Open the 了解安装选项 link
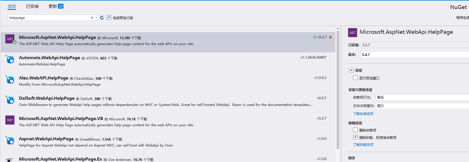The height and width of the screenshot is (162, 469). pyautogui.click(x=363, y=114)
